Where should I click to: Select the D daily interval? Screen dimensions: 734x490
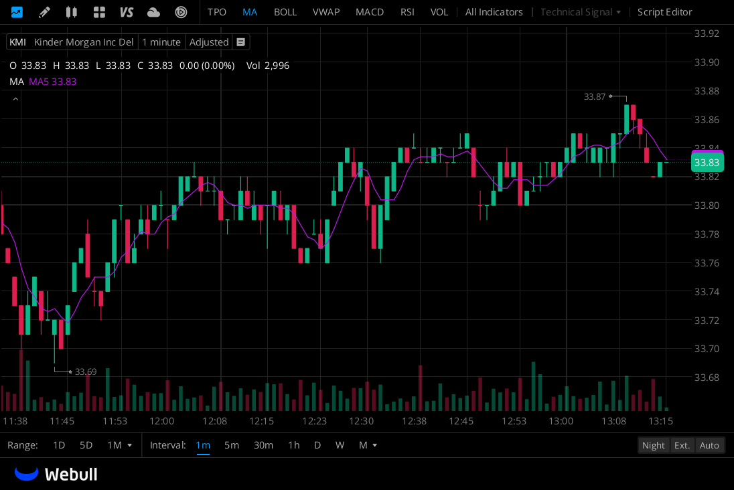click(x=317, y=445)
